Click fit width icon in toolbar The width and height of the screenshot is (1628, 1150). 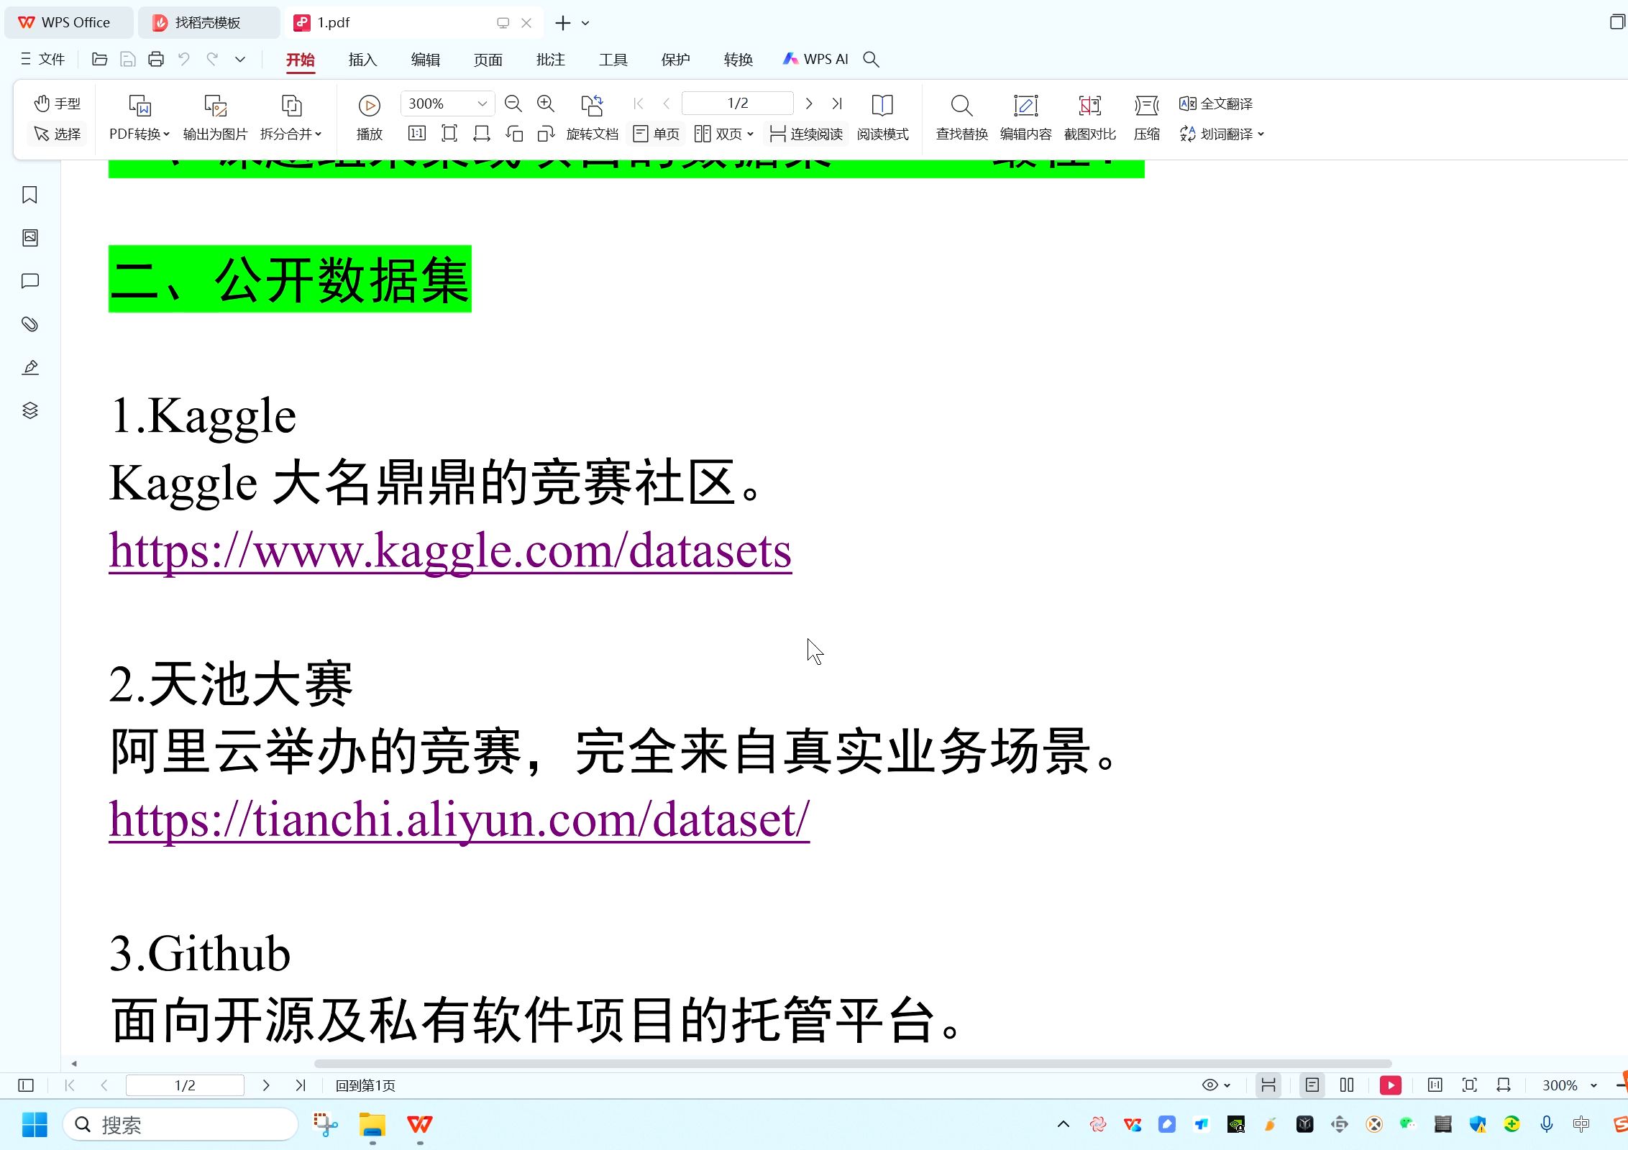[481, 133]
